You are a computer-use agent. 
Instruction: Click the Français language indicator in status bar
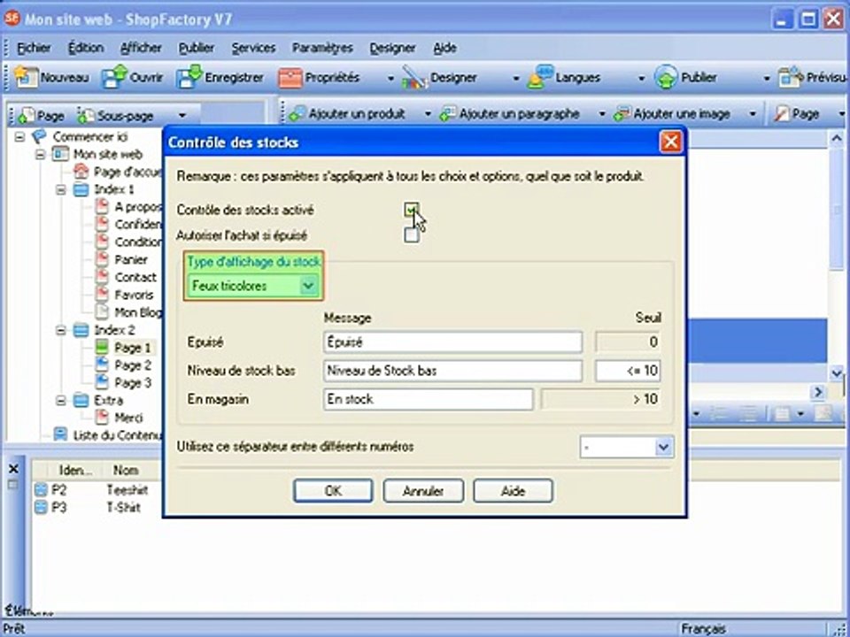[703, 628]
